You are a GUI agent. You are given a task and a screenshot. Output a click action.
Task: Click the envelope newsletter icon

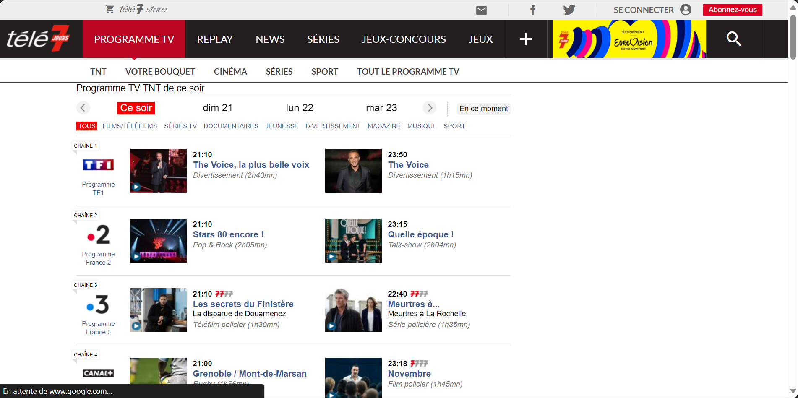click(x=481, y=10)
